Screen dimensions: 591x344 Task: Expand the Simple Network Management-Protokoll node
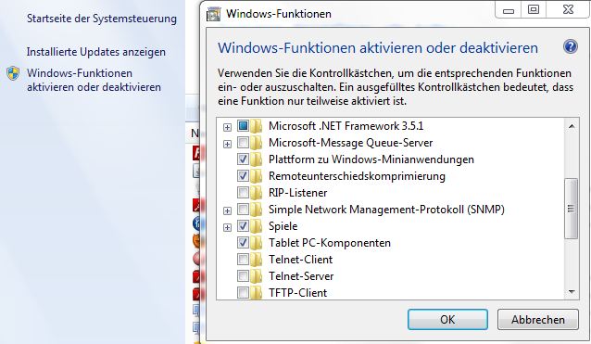tap(227, 210)
